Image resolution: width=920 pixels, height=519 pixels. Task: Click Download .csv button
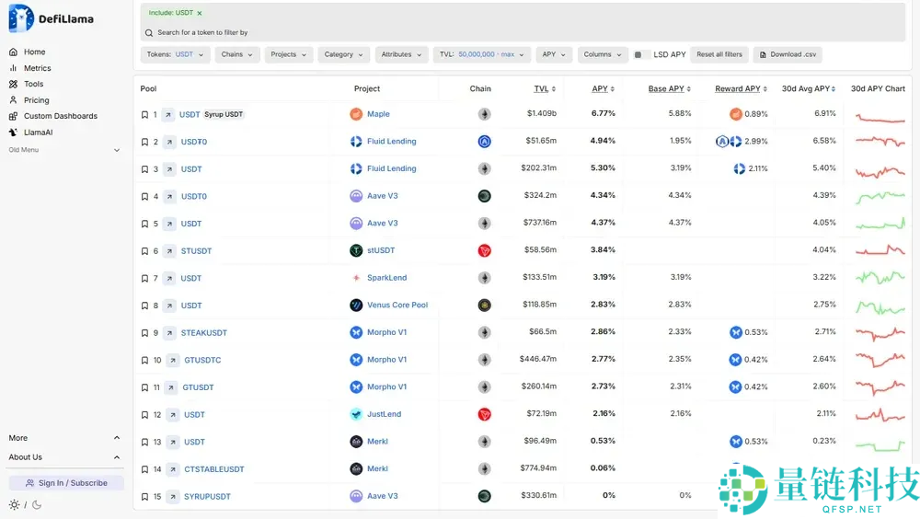coord(788,54)
